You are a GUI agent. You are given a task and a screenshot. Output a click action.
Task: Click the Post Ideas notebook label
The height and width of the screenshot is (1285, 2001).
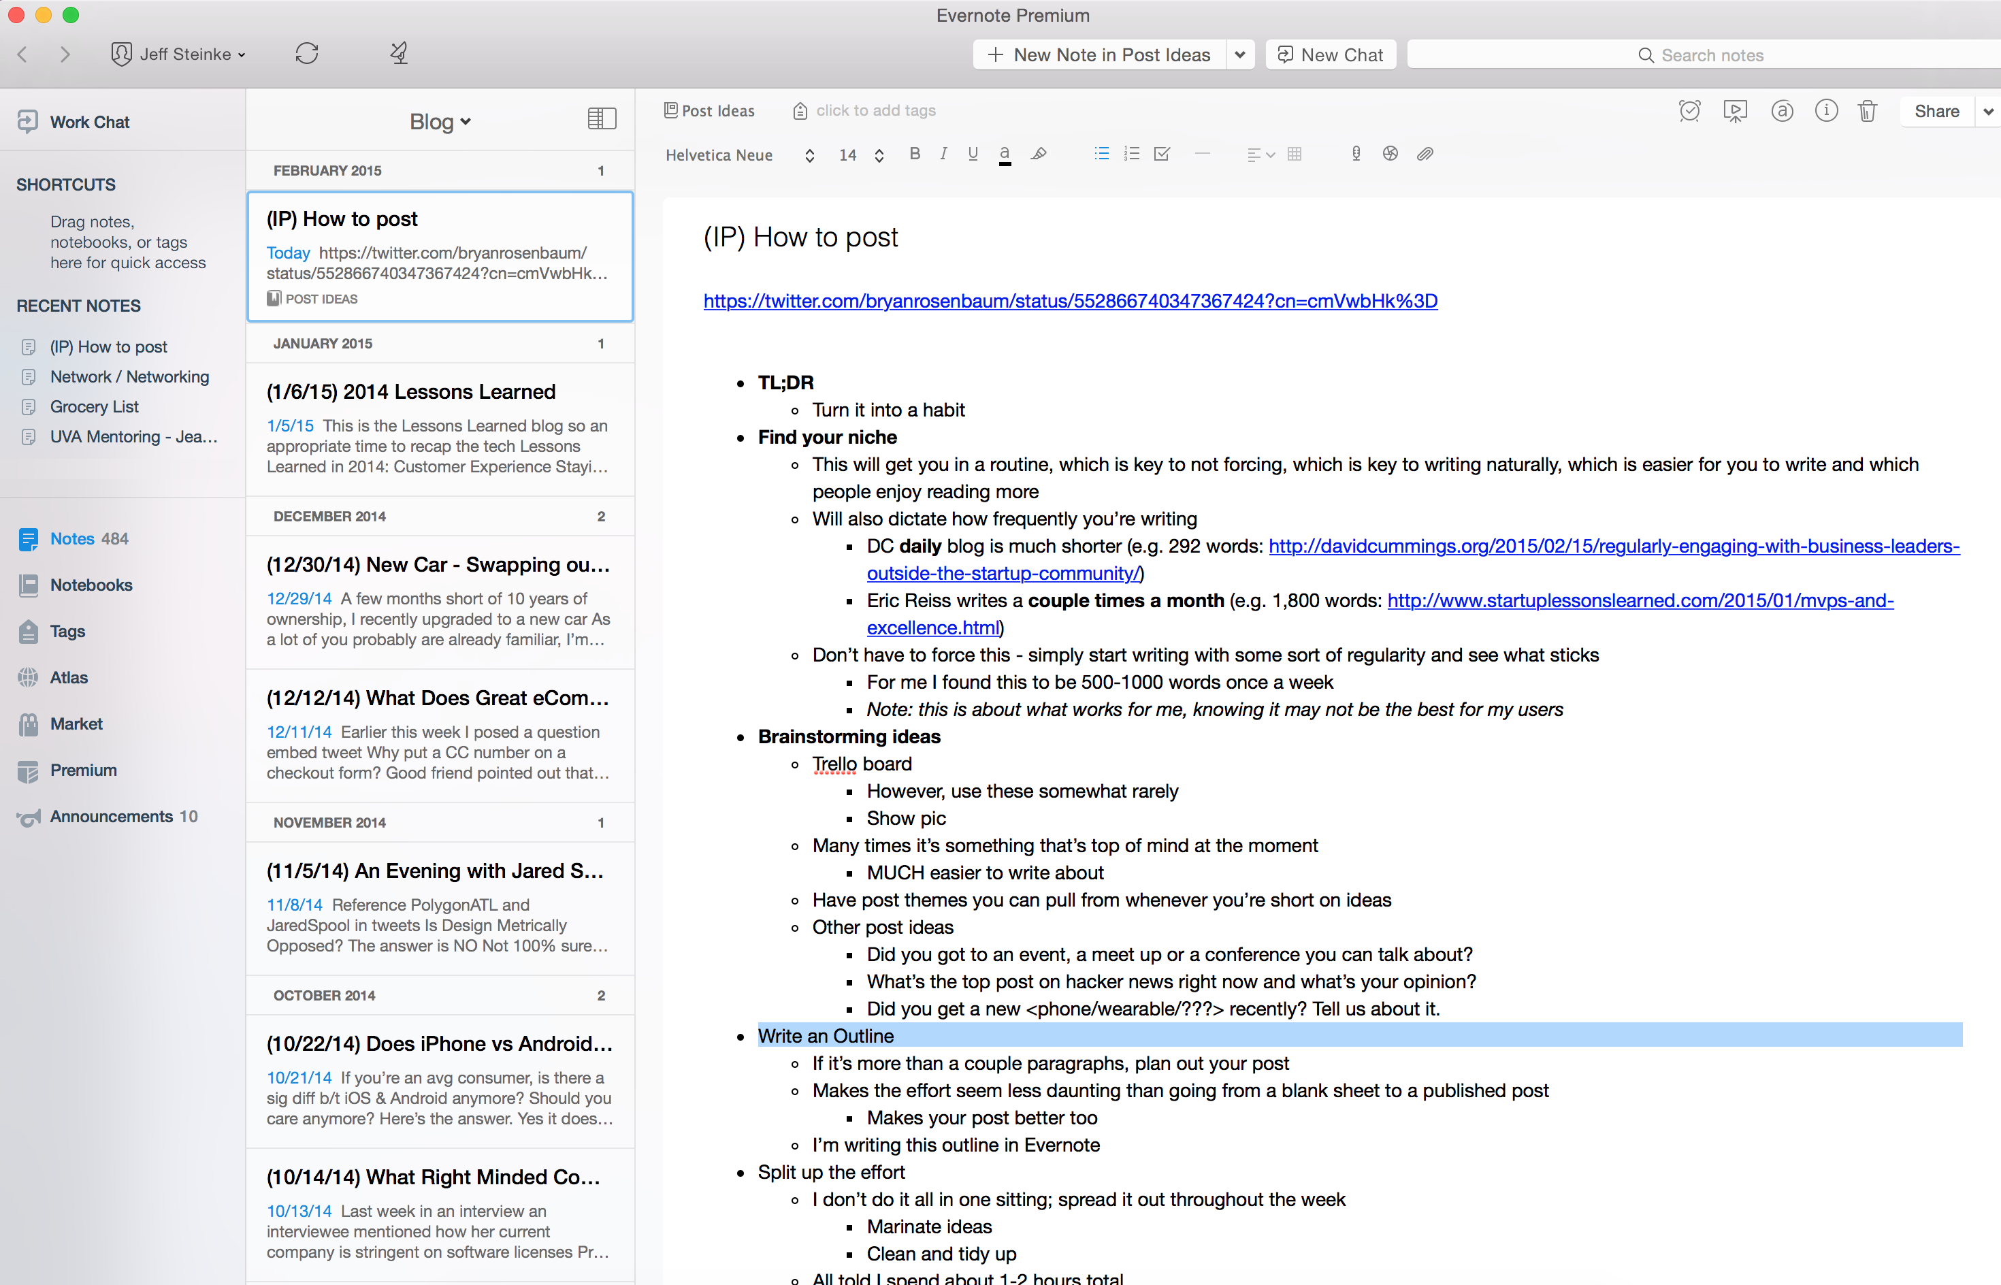coord(717,111)
